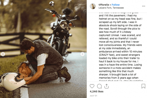
Task: Click the person lying on the road
Action: click(26, 71)
